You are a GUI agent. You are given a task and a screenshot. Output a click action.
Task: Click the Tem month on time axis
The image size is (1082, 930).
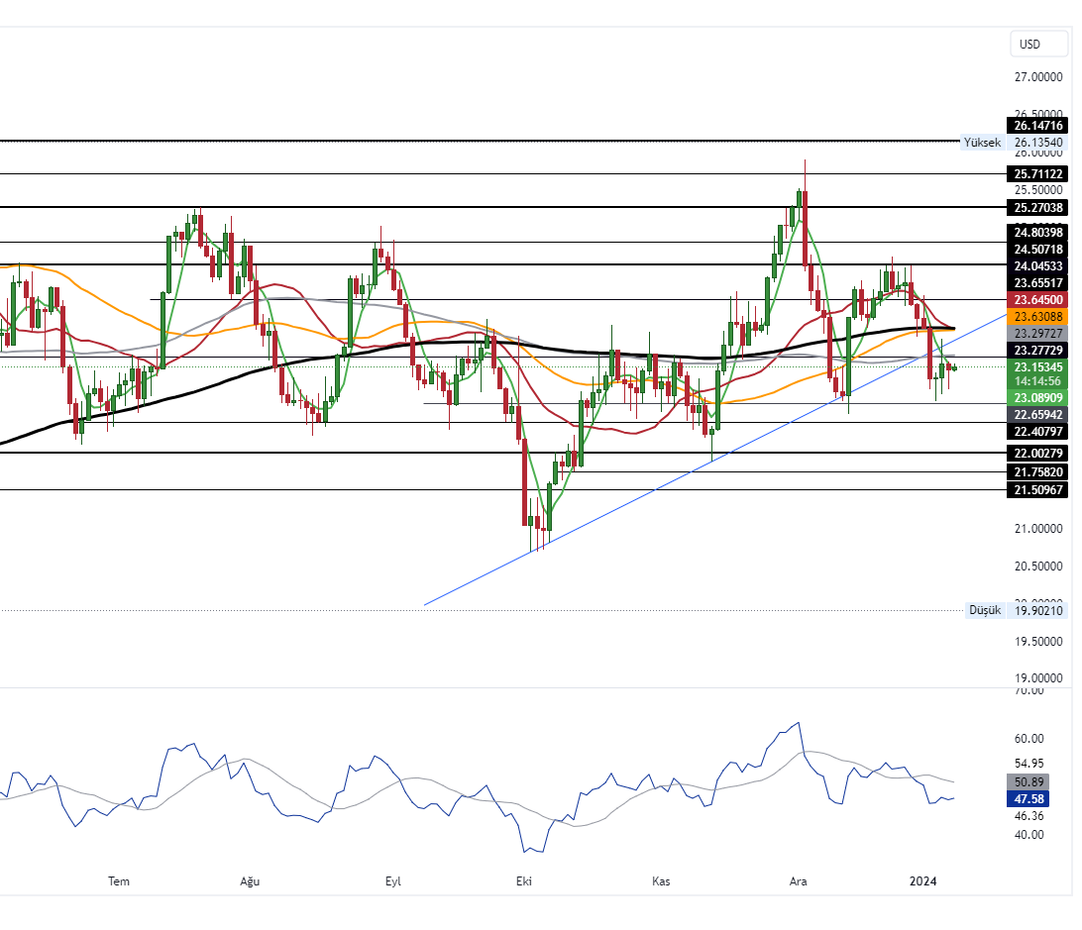[x=119, y=880]
